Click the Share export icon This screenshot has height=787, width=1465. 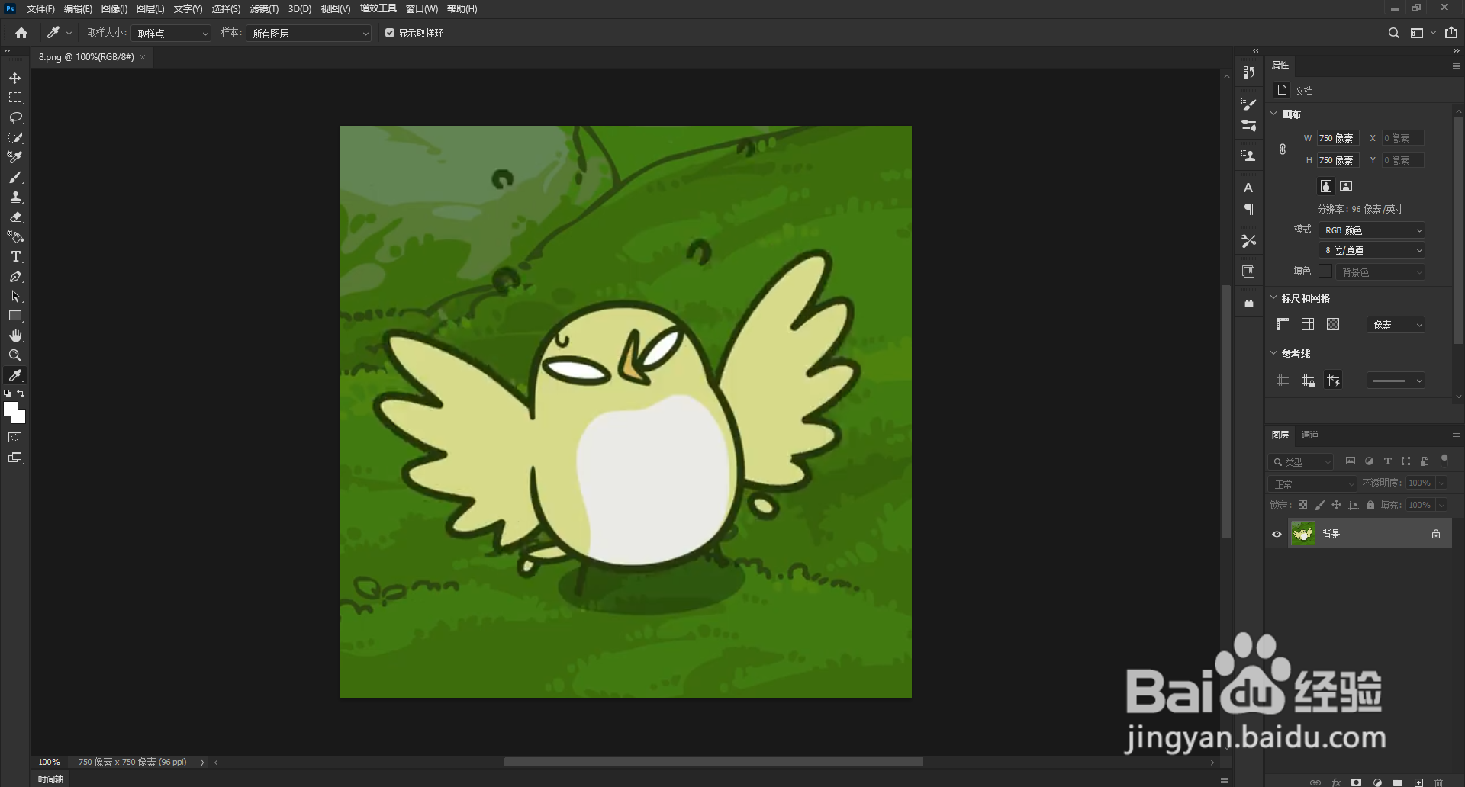[x=1451, y=33]
